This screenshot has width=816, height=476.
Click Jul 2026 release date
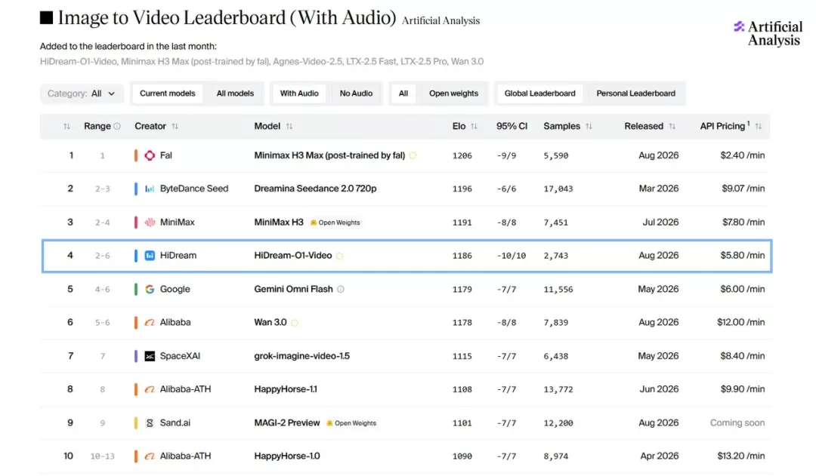[x=660, y=223]
